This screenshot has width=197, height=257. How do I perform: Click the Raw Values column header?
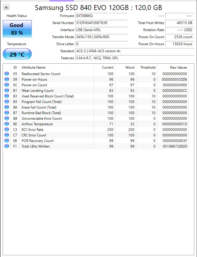[173, 67]
